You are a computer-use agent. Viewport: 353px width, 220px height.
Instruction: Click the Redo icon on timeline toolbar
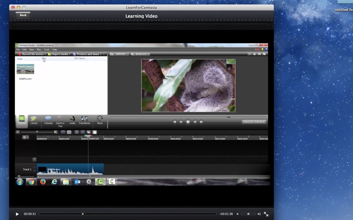point(69,132)
